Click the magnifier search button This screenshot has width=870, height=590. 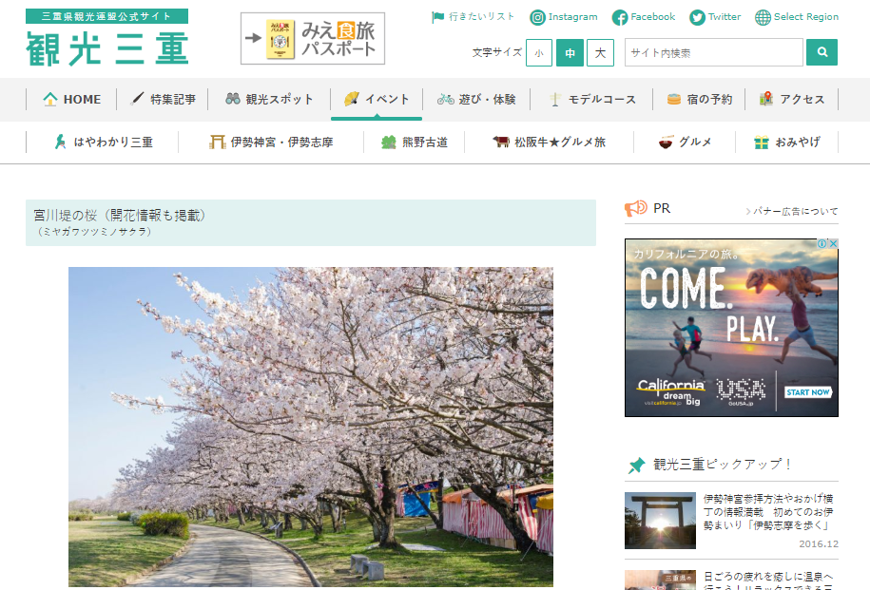point(822,52)
